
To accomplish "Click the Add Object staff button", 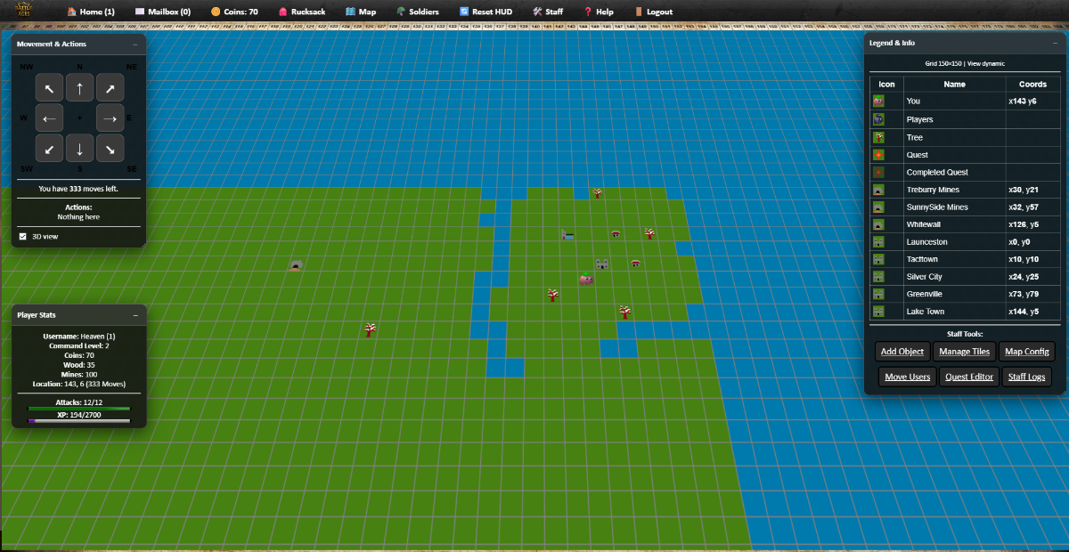I will tap(902, 352).
